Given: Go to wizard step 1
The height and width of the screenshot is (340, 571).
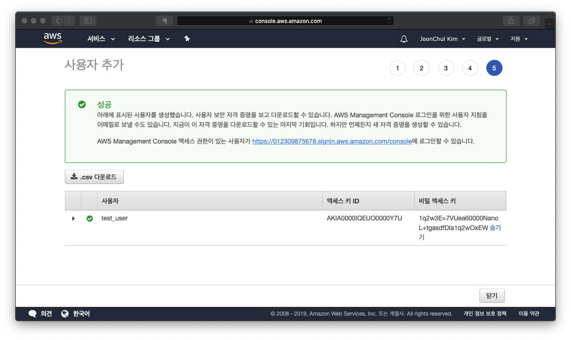Looking at the screenshot, I should (x=398, y=68).
